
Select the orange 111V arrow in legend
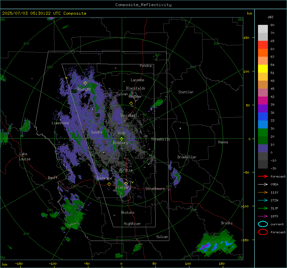pos(263,192)
